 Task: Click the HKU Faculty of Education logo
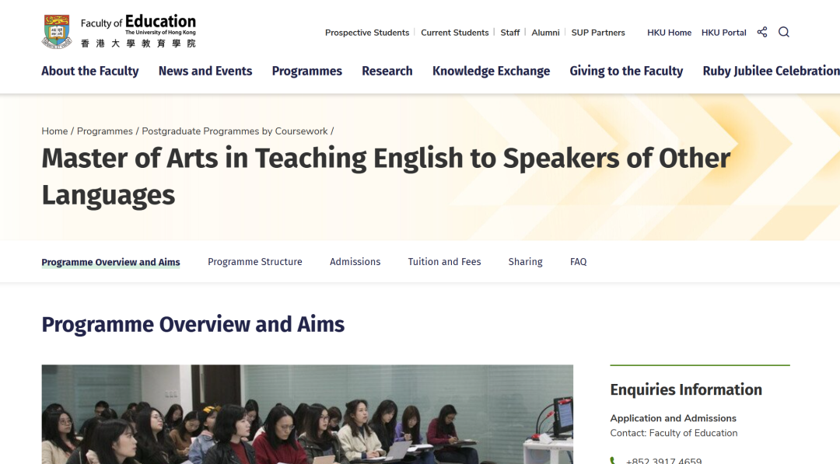click(x=119, y=31)
